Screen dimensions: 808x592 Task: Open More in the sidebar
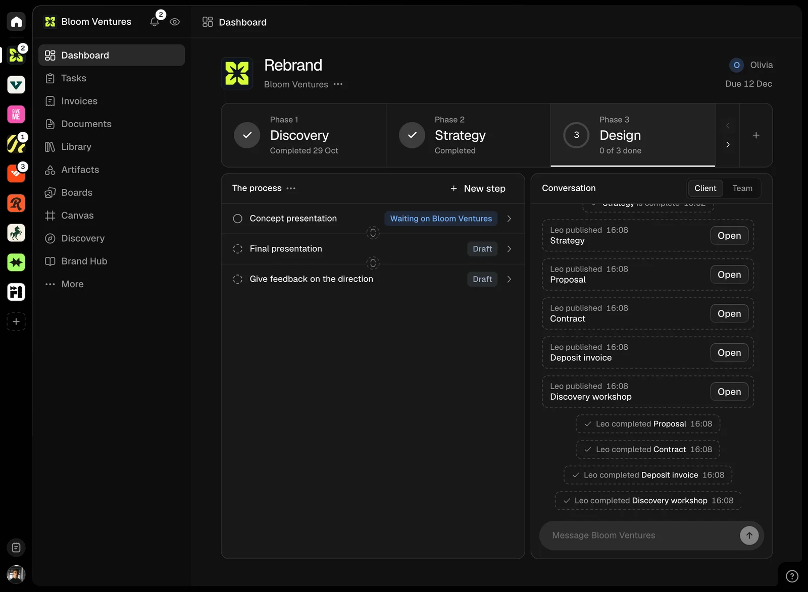(112, 284)
